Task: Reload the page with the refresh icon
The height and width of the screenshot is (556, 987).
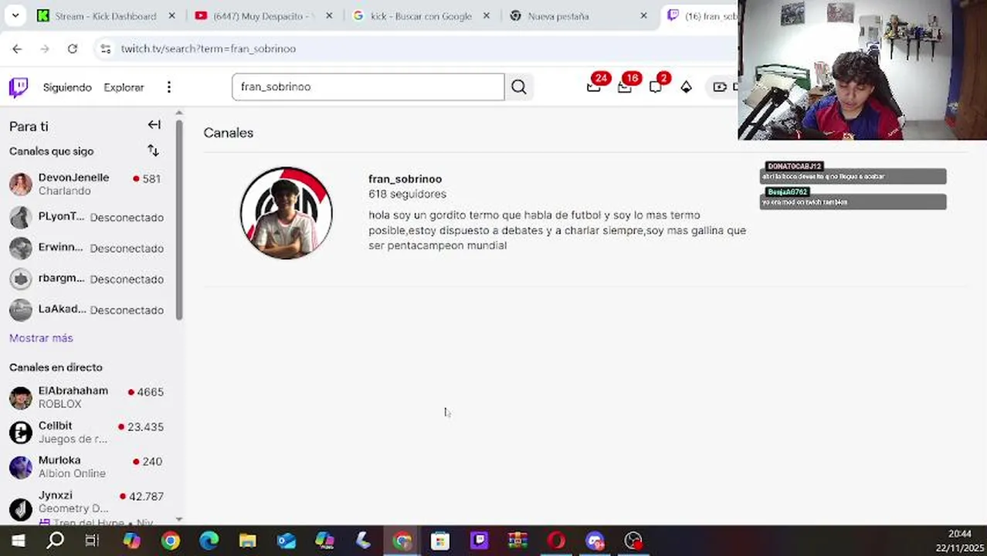Action: coord(72,49)
